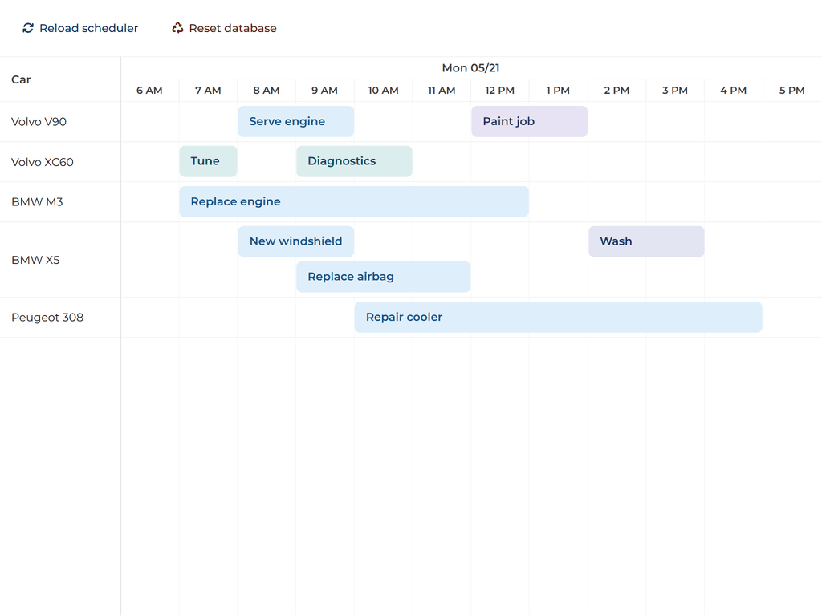
Task: Click the Tune event for Volvo XC60
Action: coord(208,160)
